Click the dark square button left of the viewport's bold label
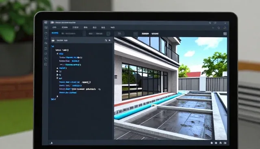The width and height of the screenshot is (260, 149). [135, 34]
